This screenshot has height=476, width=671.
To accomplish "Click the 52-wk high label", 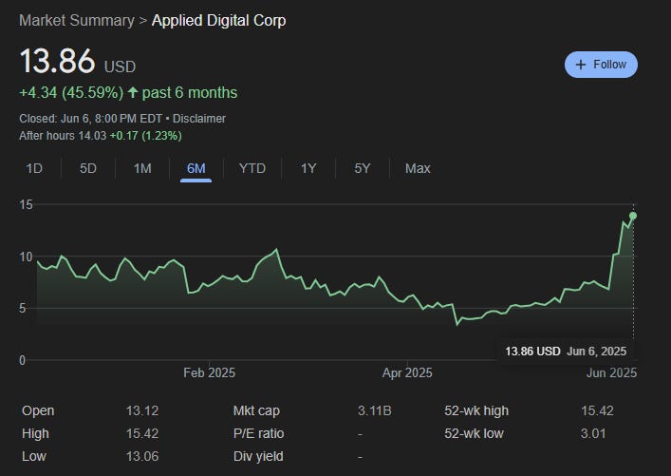I will [x=476, y=410].
